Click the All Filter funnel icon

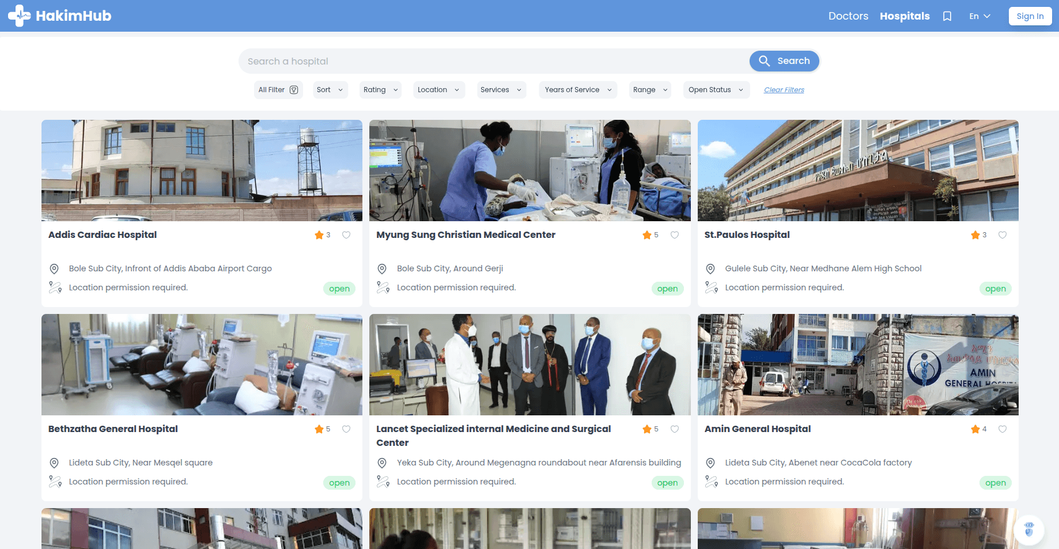click(x=294, y=90)
